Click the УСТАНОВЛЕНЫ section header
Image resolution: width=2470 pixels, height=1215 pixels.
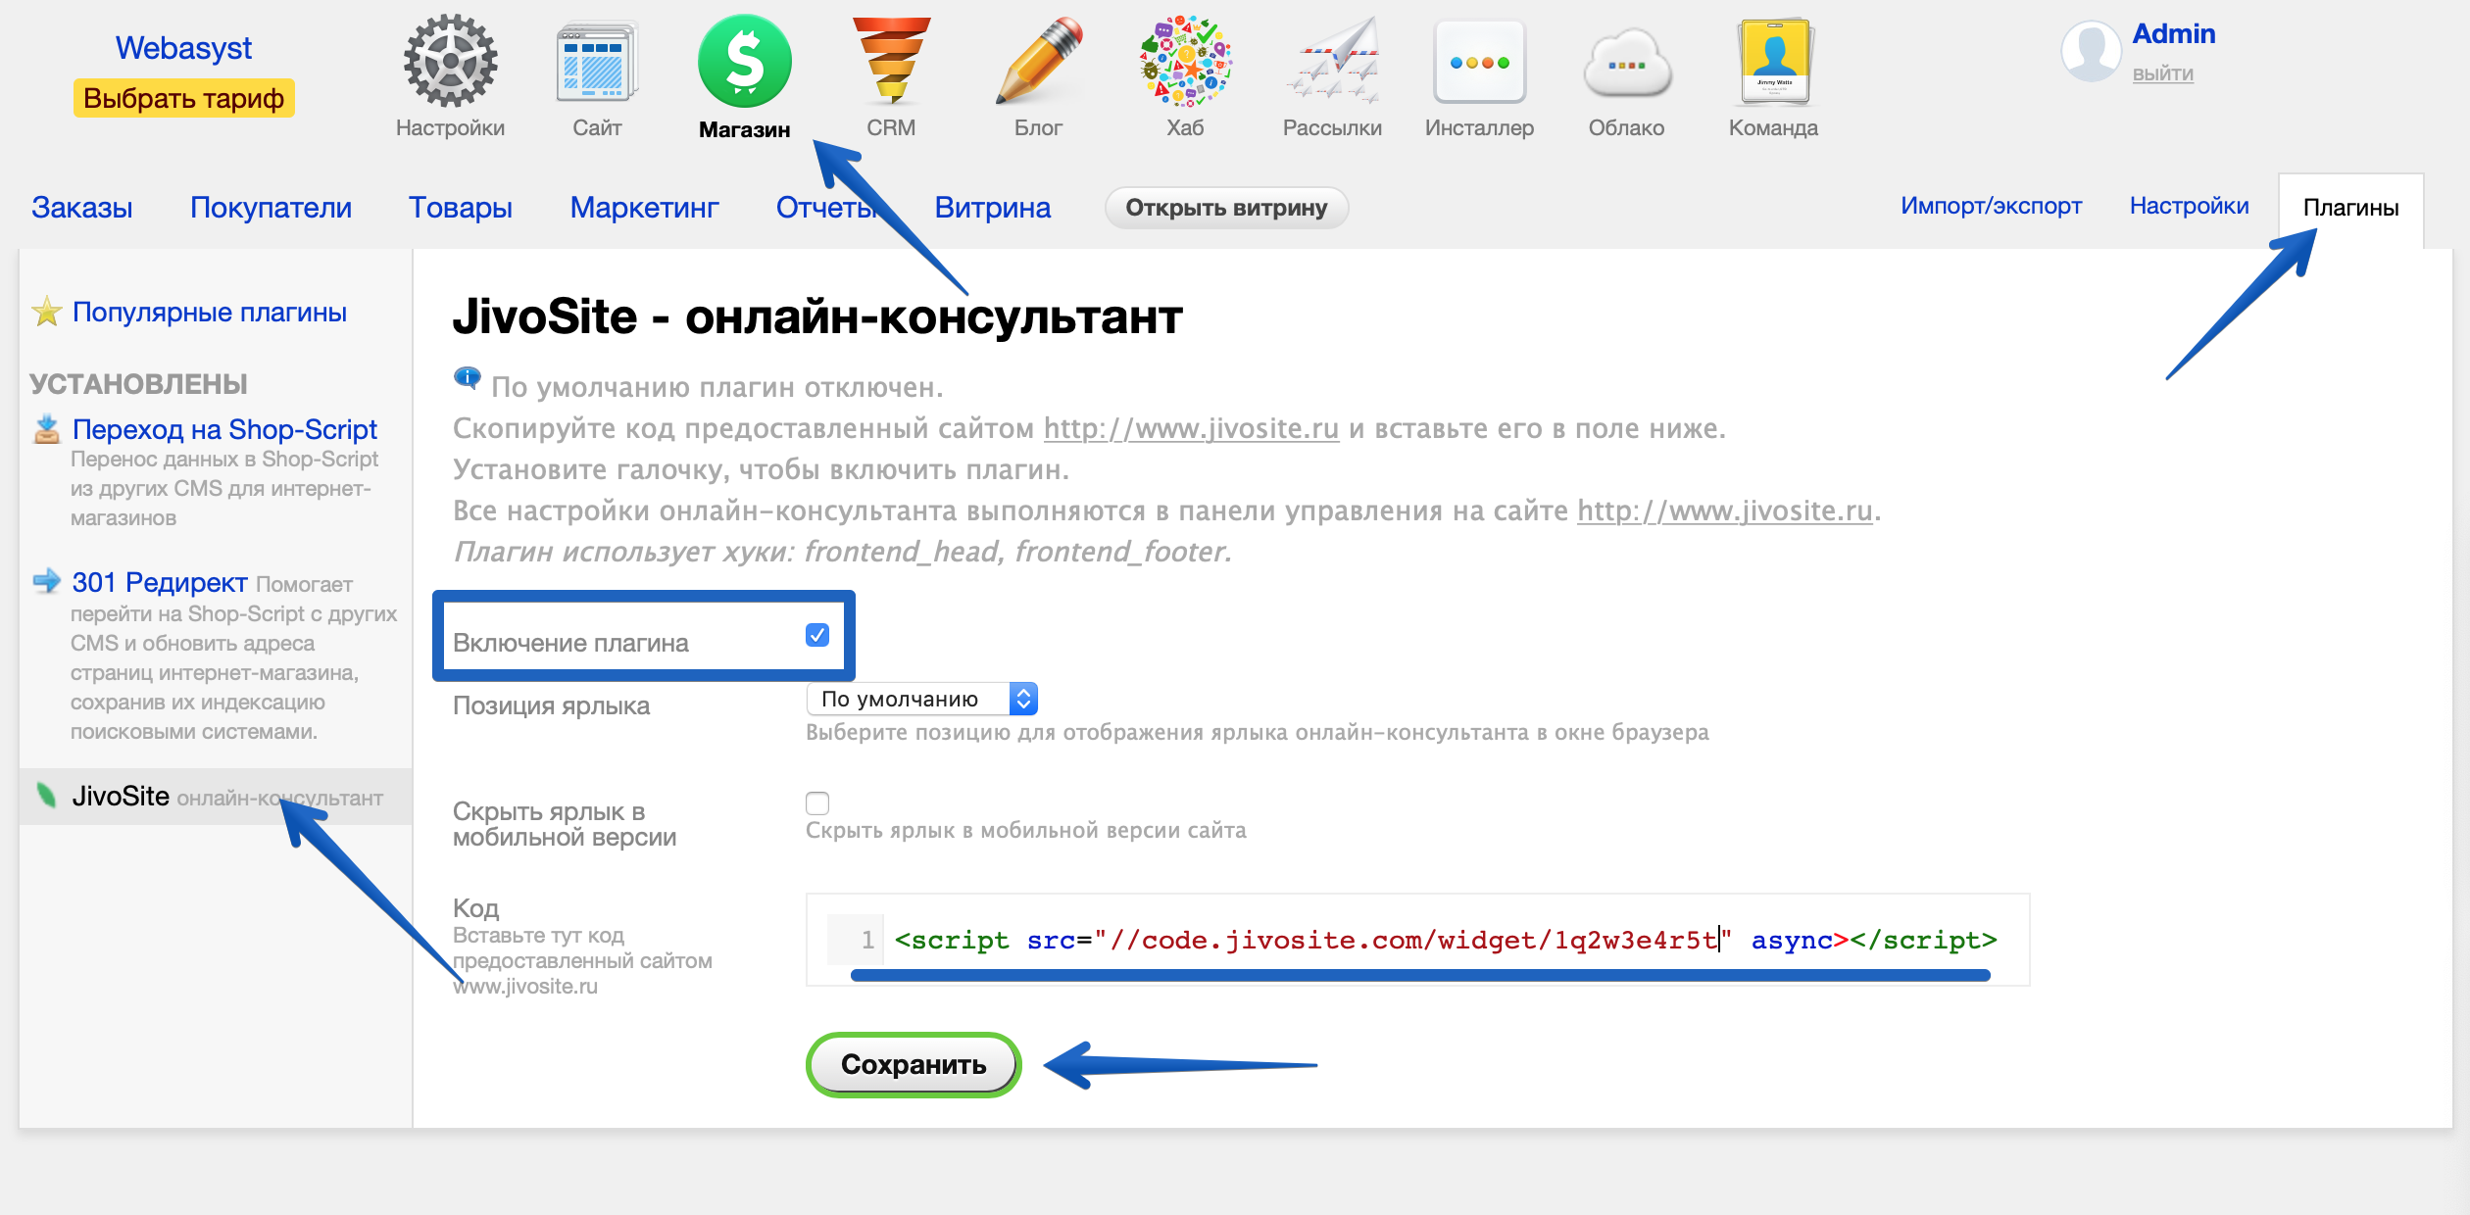coord(138,383)
